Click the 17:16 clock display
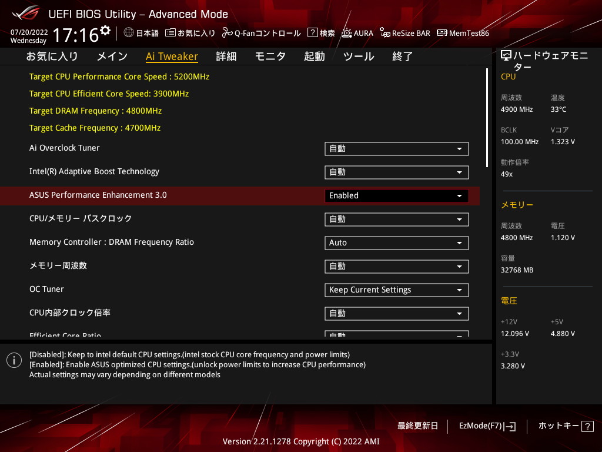 [x=76, y=35]
